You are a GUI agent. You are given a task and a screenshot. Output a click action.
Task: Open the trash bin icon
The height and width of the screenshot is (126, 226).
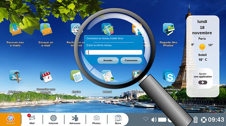pyautogui.click(x=195, y=119)
